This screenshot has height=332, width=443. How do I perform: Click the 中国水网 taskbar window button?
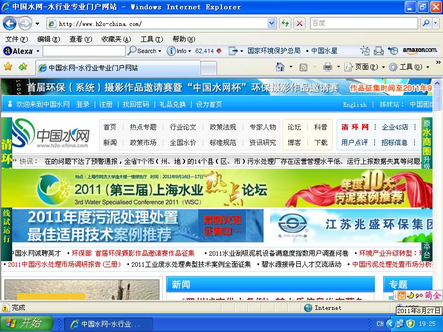109,324
